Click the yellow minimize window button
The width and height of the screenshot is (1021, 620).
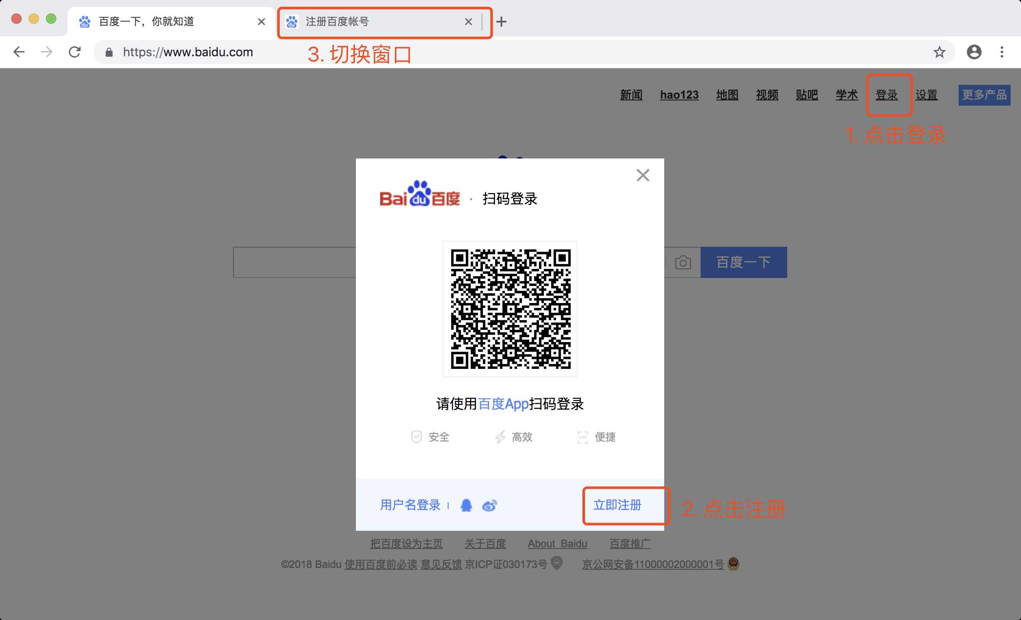(34, 19)
